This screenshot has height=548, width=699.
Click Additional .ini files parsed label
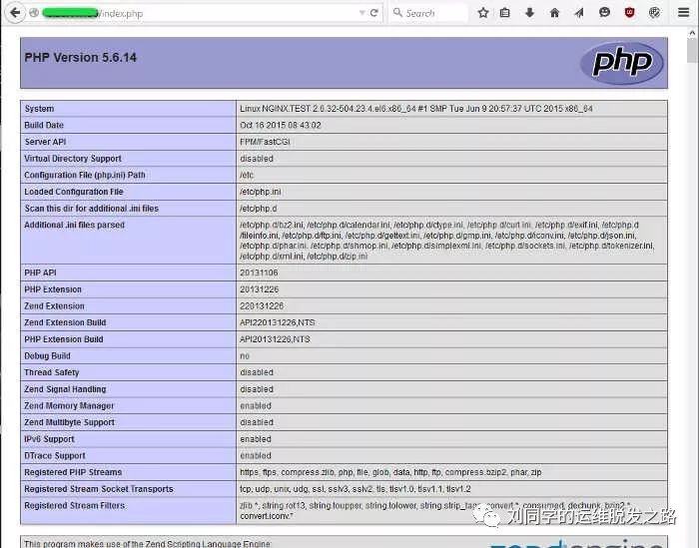75,225
